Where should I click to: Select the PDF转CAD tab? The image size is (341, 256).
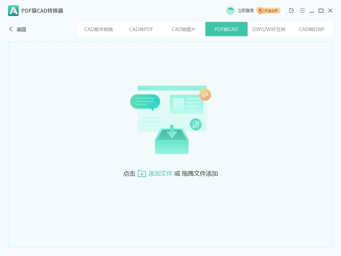pos(226,29)
